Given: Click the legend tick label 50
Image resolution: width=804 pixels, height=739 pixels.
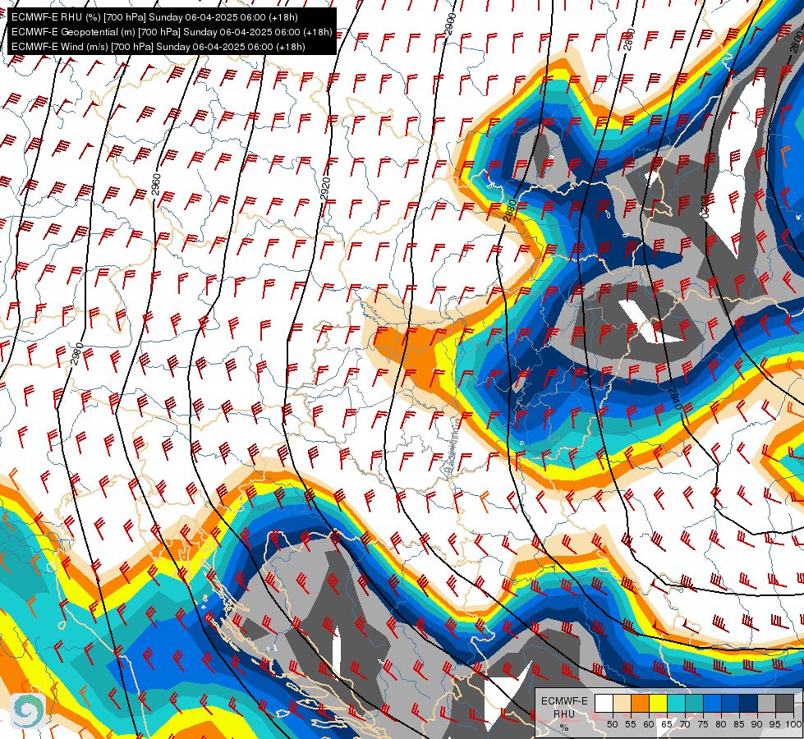Looking at the screenshot, I should [612, 725].
